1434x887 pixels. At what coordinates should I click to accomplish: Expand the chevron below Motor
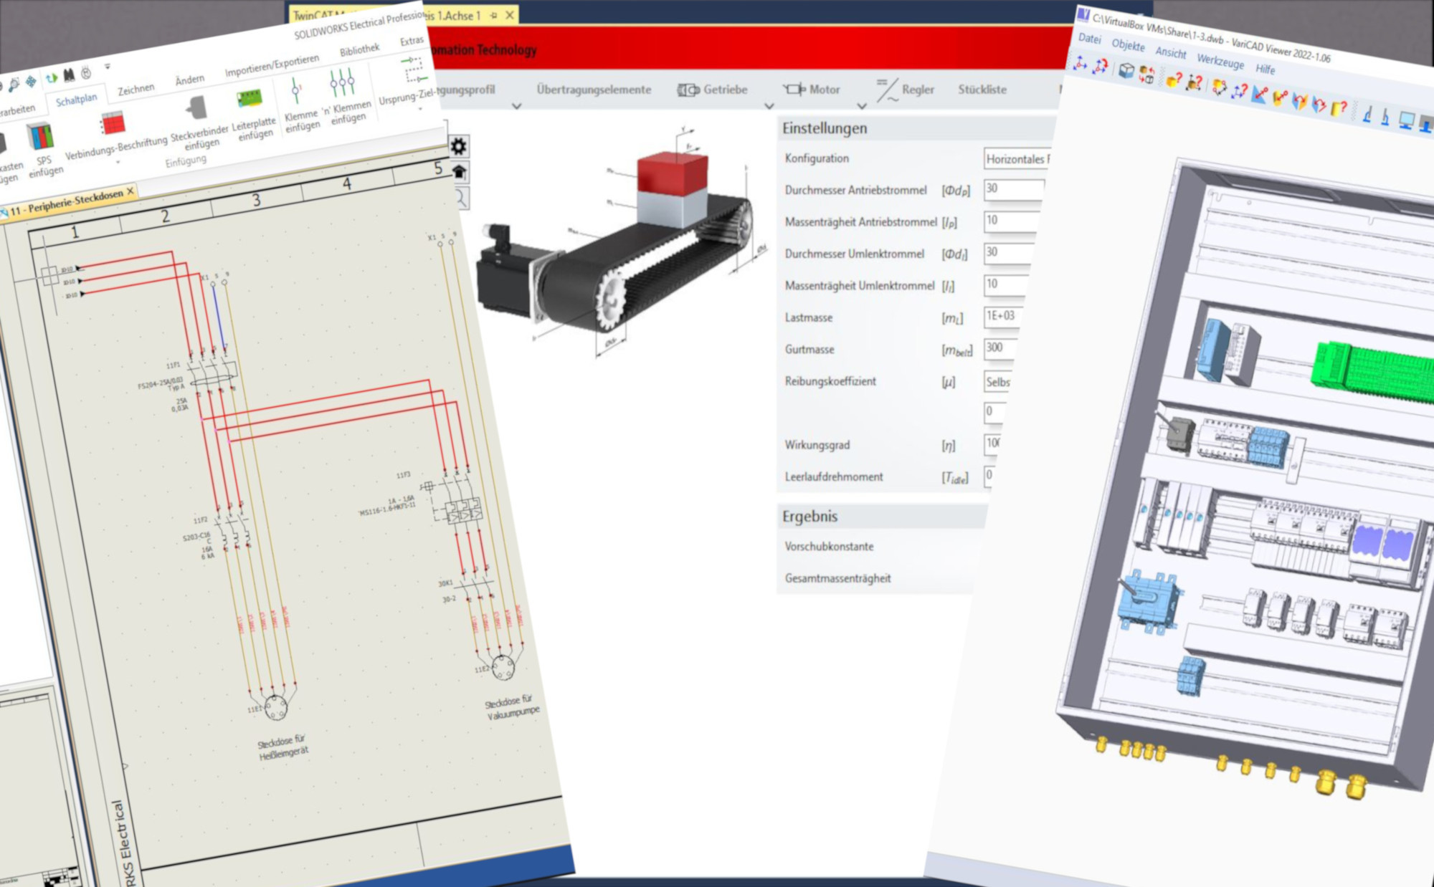(862, 106)
